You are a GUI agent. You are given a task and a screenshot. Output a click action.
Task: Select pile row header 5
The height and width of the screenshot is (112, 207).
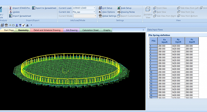pyautogui.click(x=153, y=57)
